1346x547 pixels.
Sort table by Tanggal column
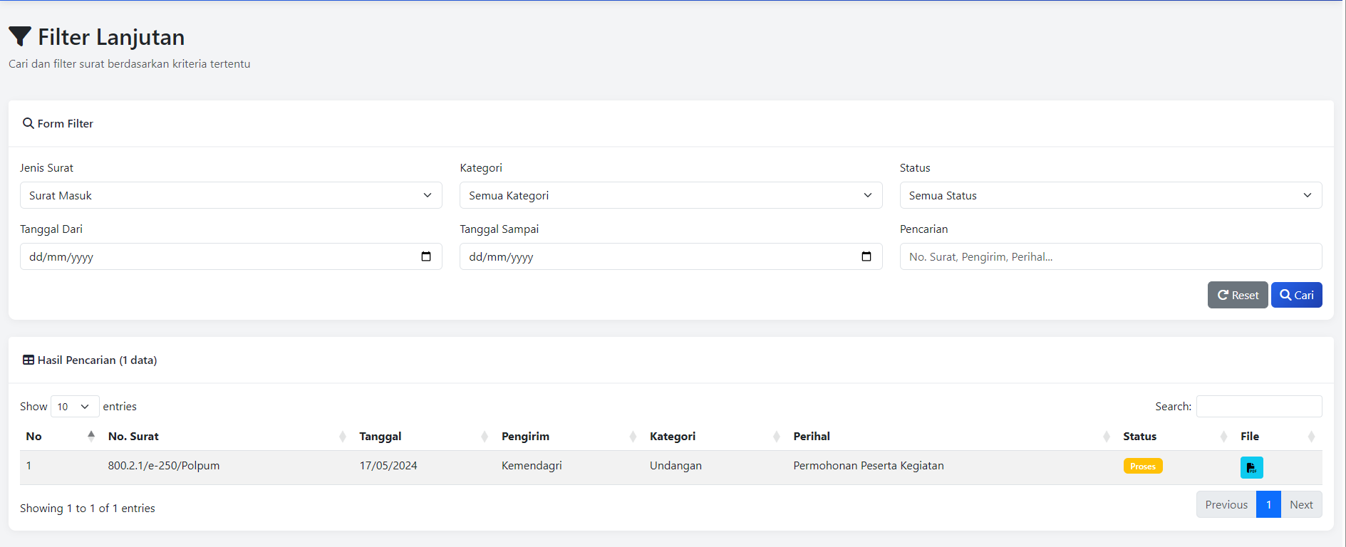(425, 436)
